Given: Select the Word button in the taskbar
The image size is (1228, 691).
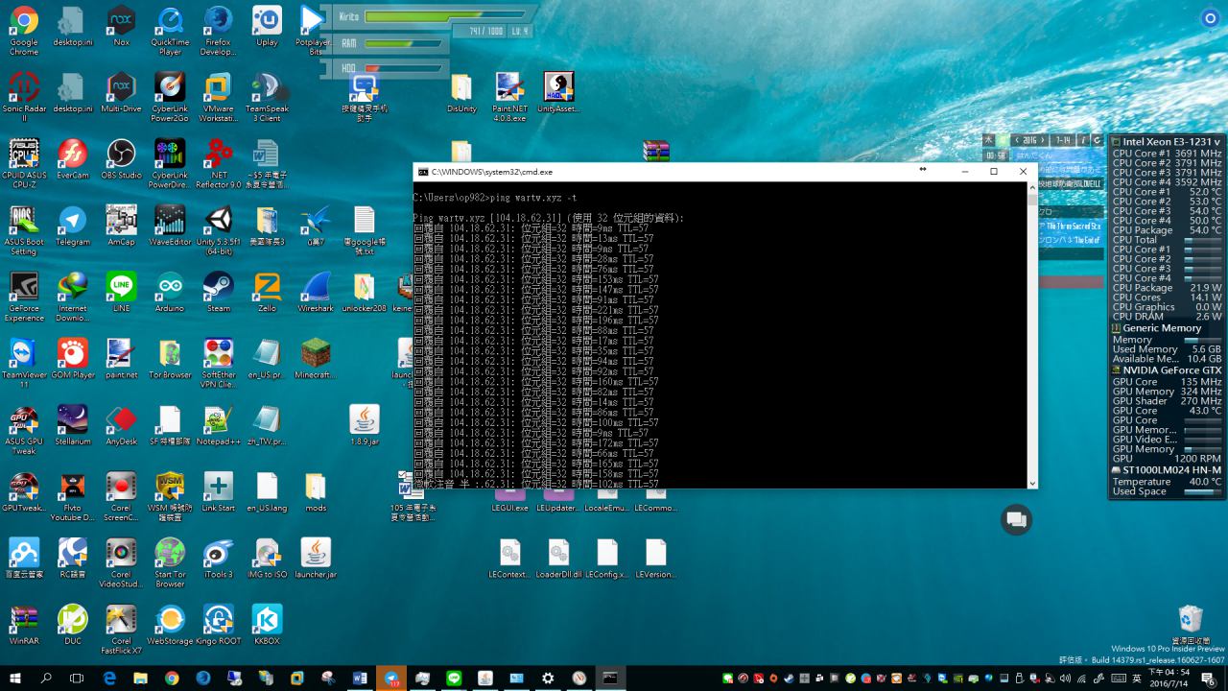Looking at the screenshot, I should coord(361,679).
